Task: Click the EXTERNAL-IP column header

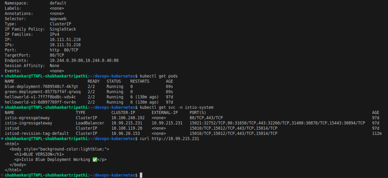Action: [164, 112]
